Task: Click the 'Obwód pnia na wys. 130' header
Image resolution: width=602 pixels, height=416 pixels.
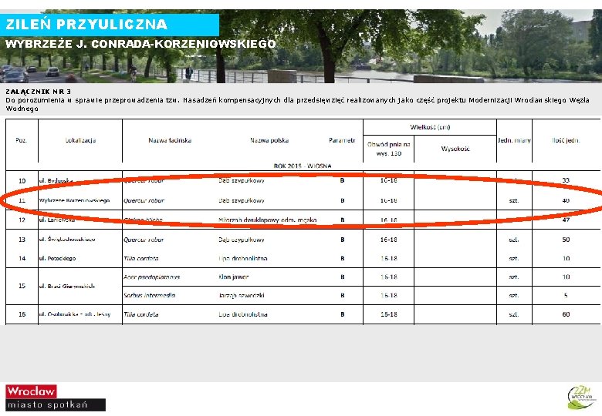Action: [388, 149]
